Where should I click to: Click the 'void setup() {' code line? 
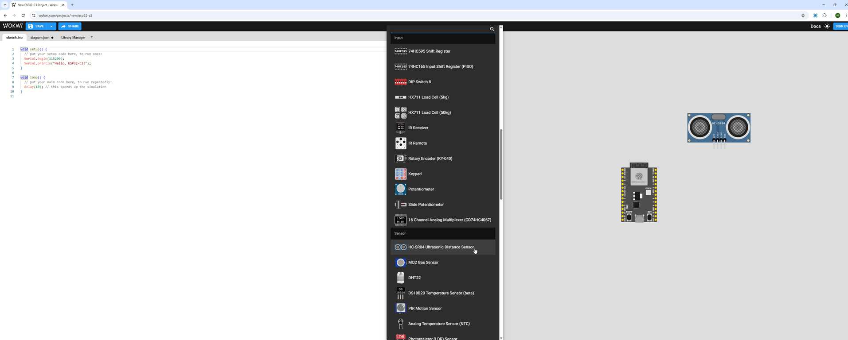point(33,49)
